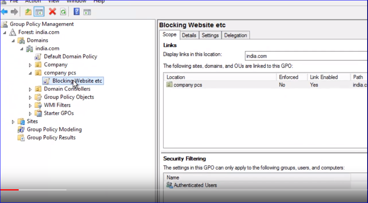Open the Display links location dropdown

pyautogui.click(x=306, y=56)
